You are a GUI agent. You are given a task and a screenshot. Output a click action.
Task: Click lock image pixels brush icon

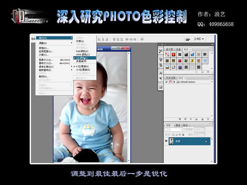point(177,135)
